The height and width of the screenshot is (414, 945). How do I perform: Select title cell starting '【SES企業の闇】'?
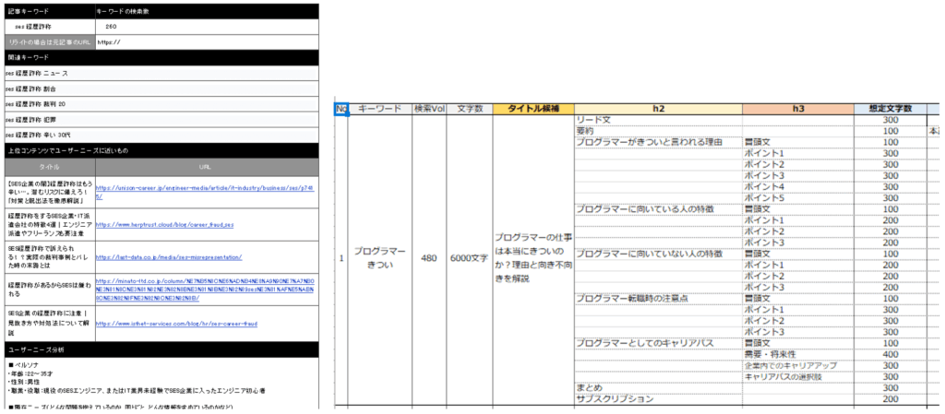pyautogui.click(x=50, y=193)
